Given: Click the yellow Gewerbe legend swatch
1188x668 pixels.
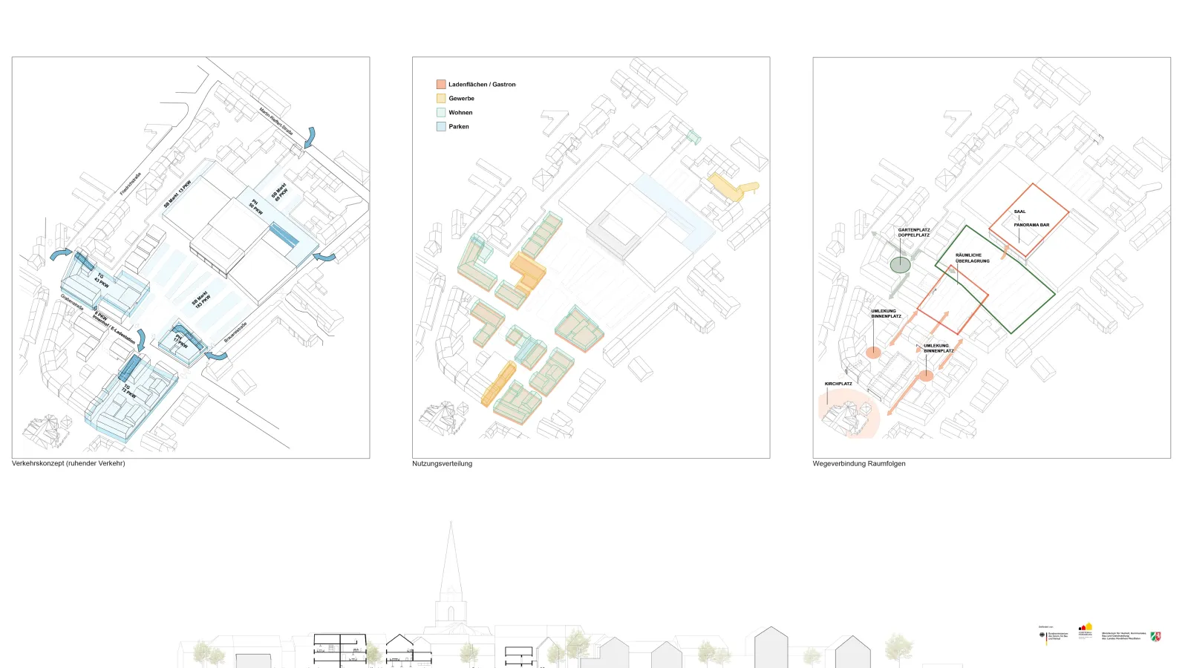Looking at the screenshot, I should [x=441, y=98].
